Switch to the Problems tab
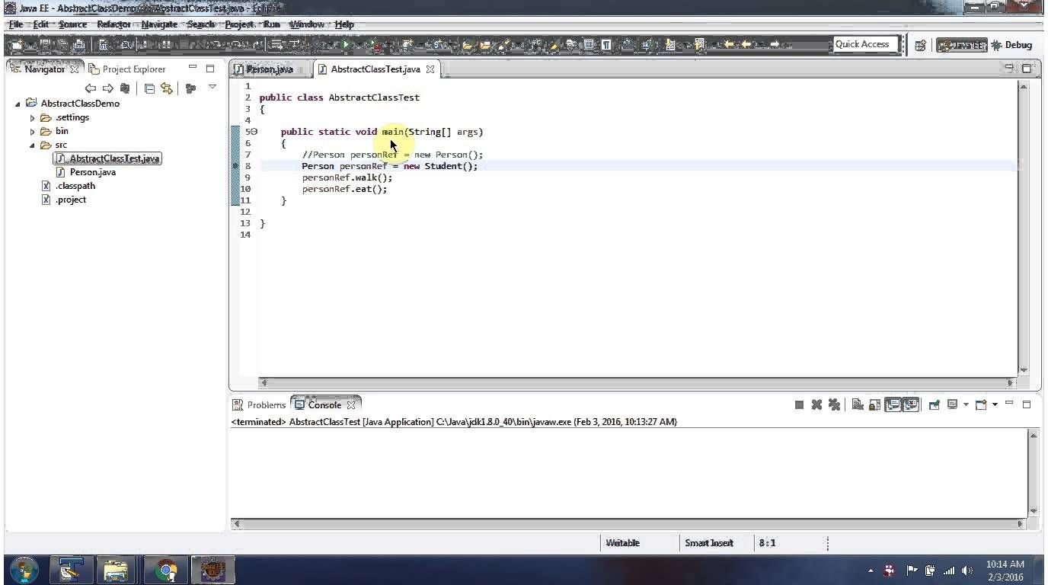The height and width of the screenshot is (585, 1048). (259, 404)
